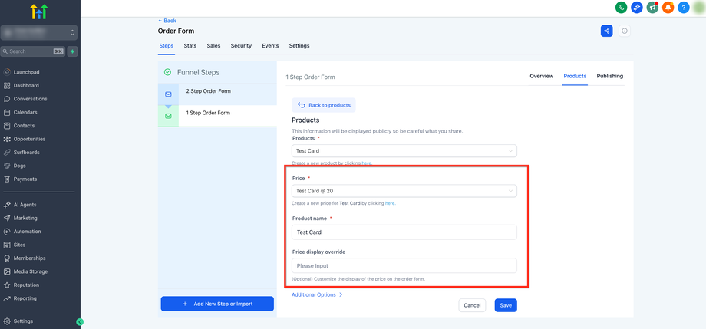Open the account switcher dropdown in sidebar
The height and width of the screenshot is (329, 706).
tap(40, 32)
